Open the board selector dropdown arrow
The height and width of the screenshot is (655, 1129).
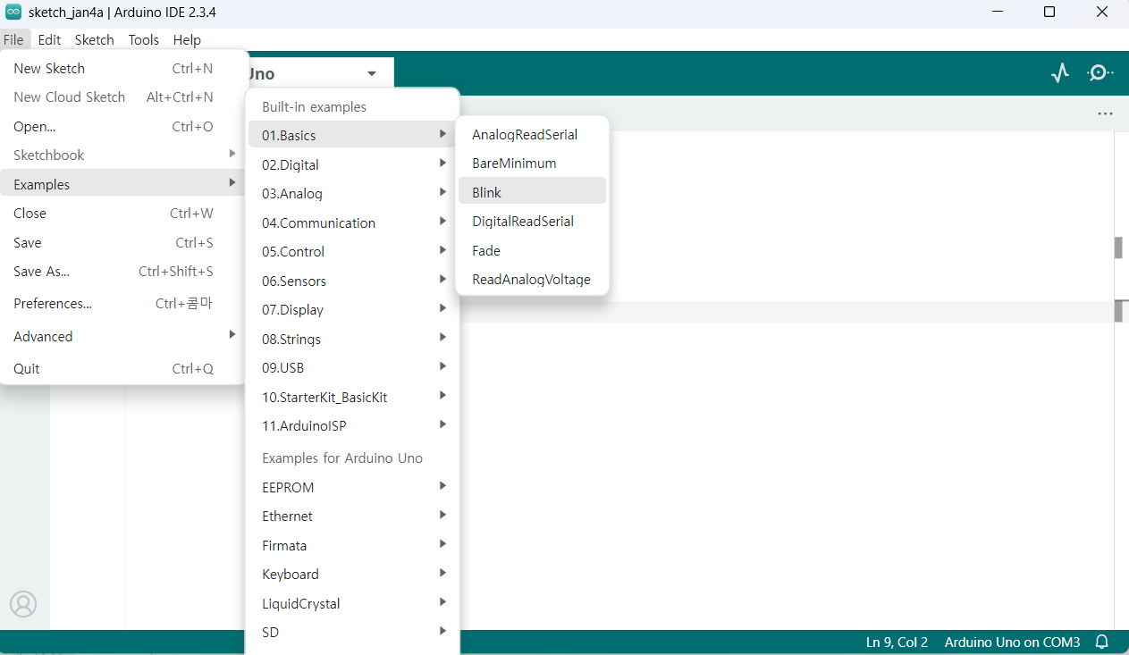click(372, 73)
